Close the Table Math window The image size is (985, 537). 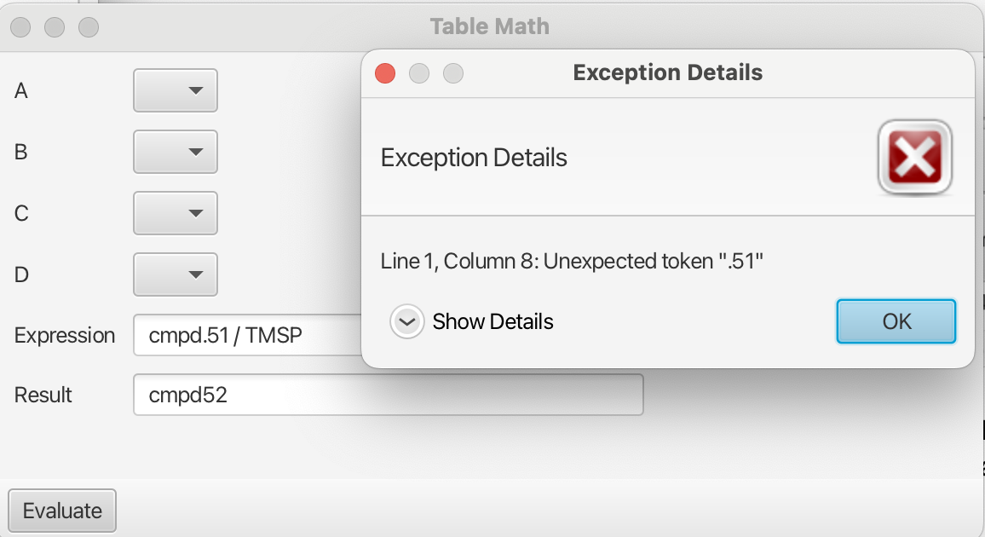coord(20,27)
